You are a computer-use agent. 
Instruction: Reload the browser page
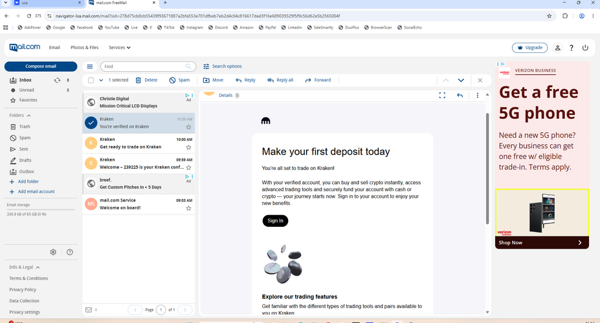tap(28, 16)
